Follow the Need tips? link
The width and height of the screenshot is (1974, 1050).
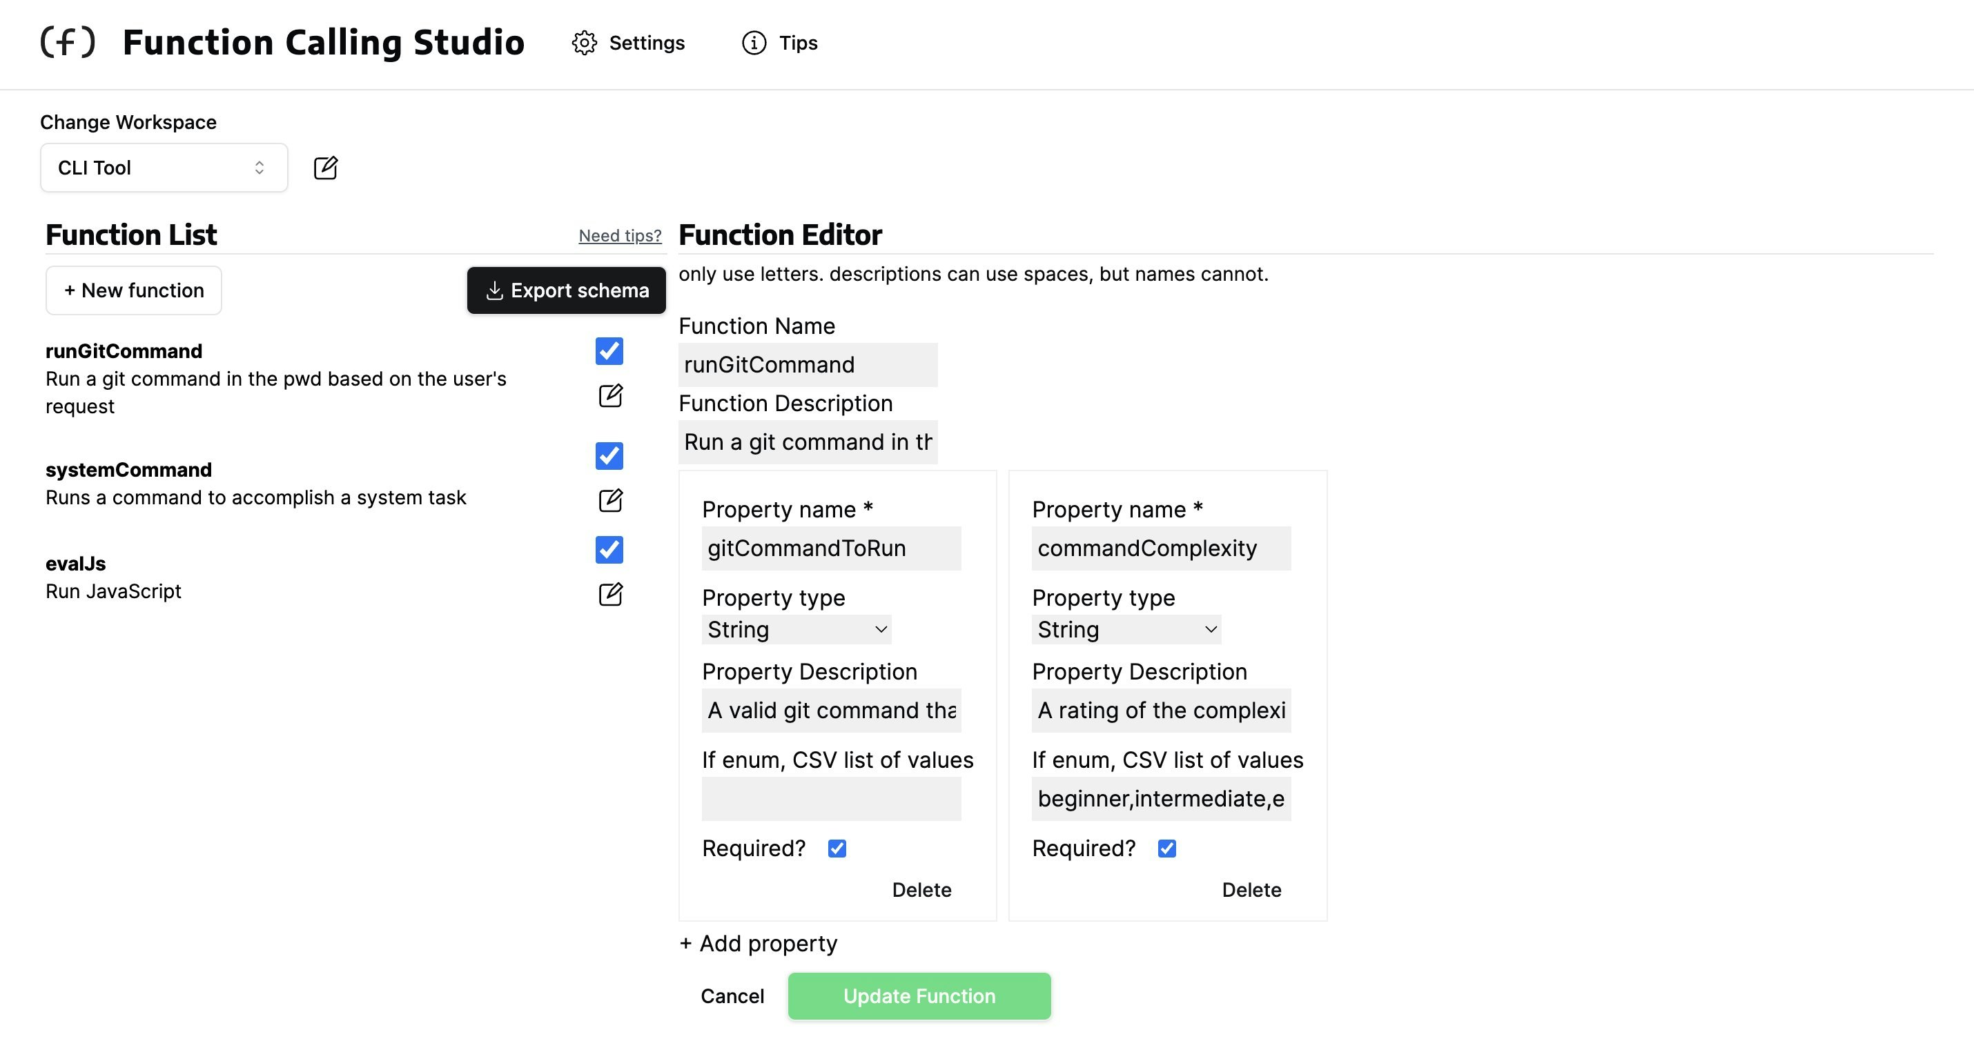pos(620,236)
